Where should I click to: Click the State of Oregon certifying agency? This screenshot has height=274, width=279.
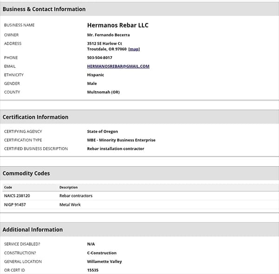(x=102, y=132)
